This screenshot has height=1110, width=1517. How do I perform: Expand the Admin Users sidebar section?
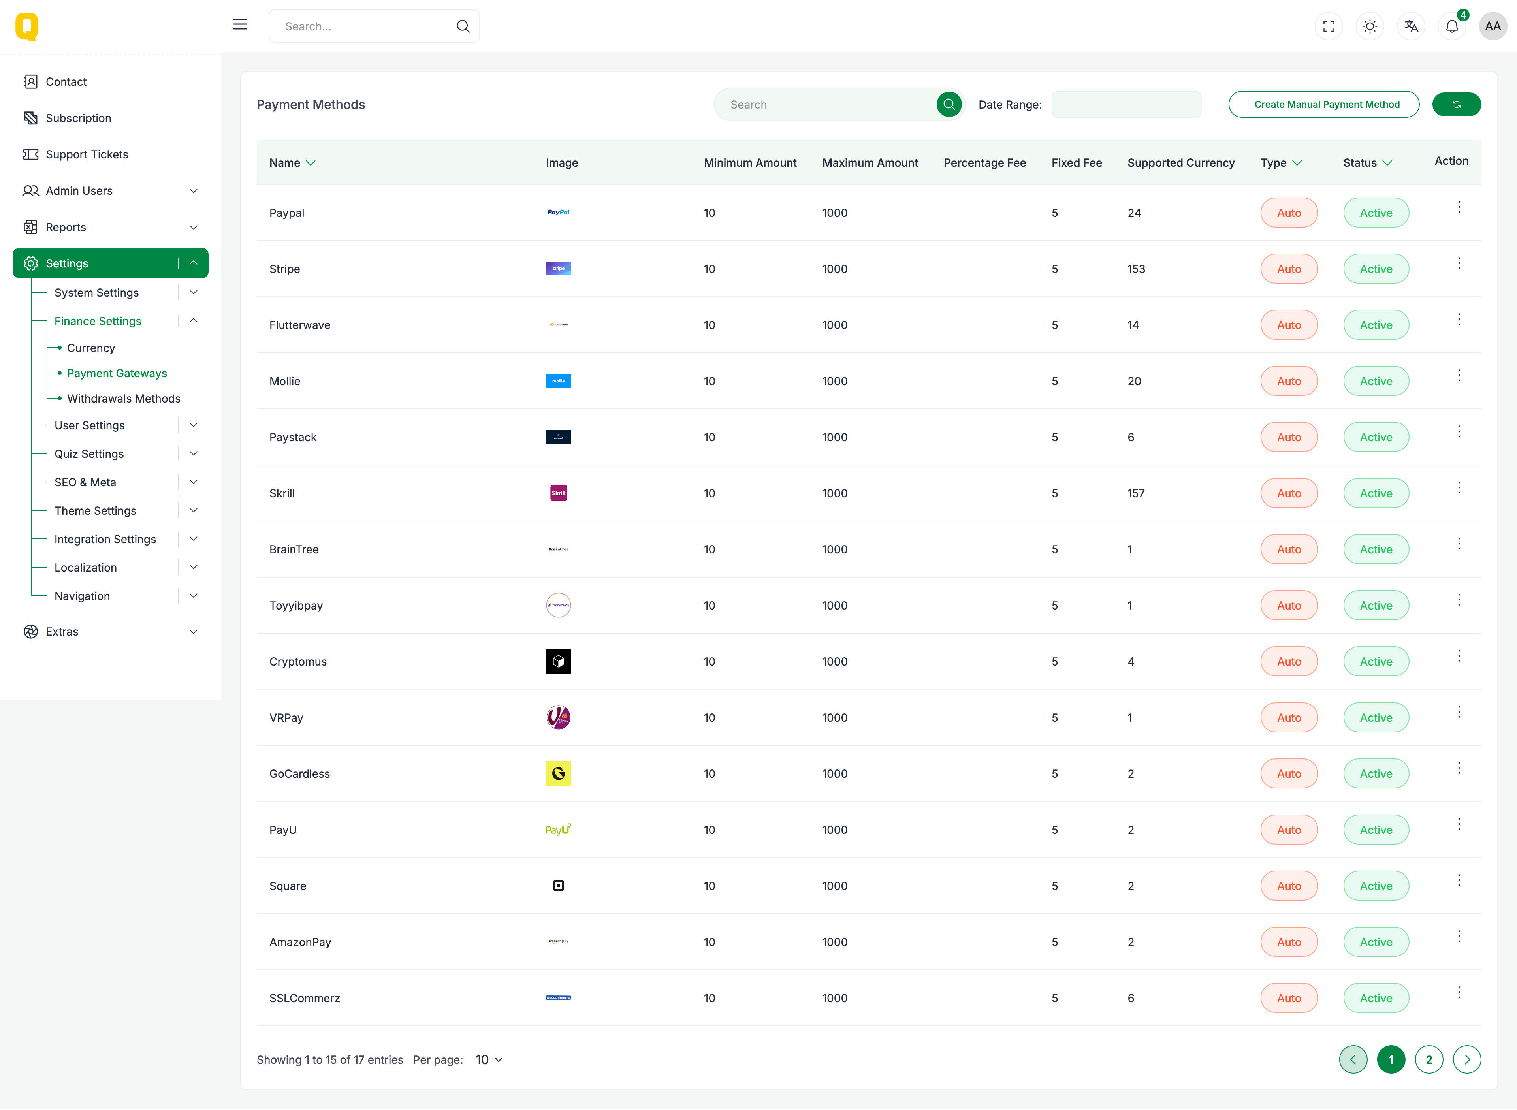point(194,191)
